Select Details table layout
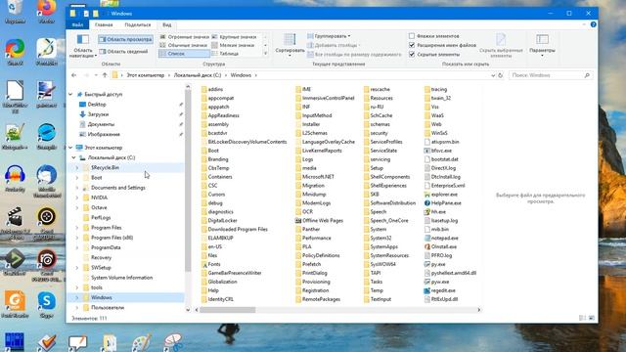626x352 pixels. [225, 54]
